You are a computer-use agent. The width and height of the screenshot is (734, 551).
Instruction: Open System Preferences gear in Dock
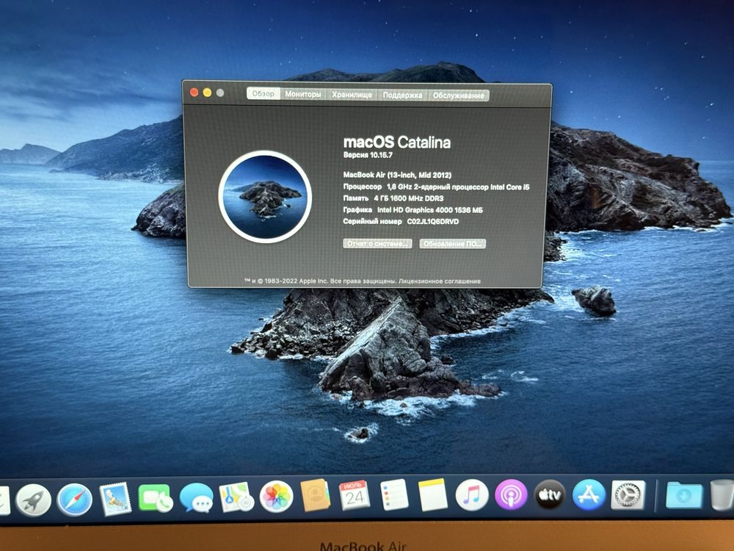pyautogui.click(x=628, y=494)
